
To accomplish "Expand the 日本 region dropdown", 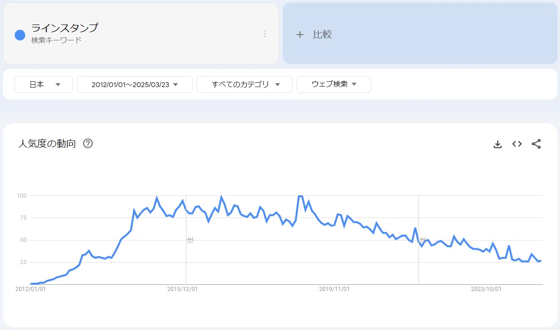I will [x=43, y=85].
